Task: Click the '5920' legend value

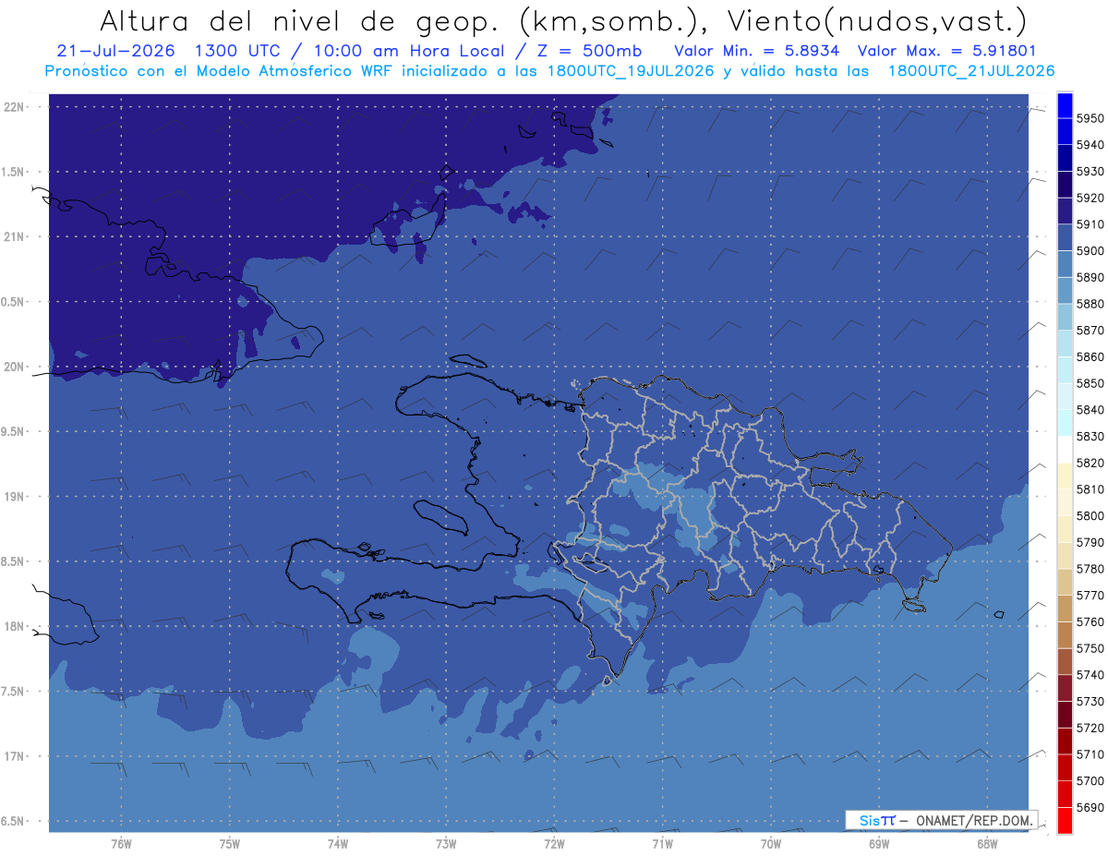Action: [x=1090, y=198]
